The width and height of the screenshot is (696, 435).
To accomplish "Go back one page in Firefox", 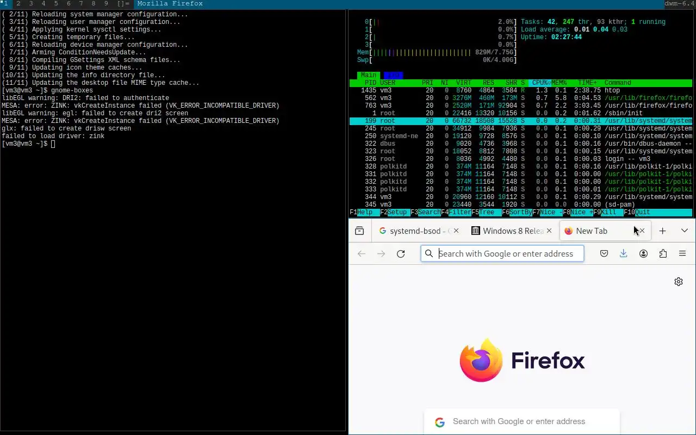I will [x=362, y=253].
